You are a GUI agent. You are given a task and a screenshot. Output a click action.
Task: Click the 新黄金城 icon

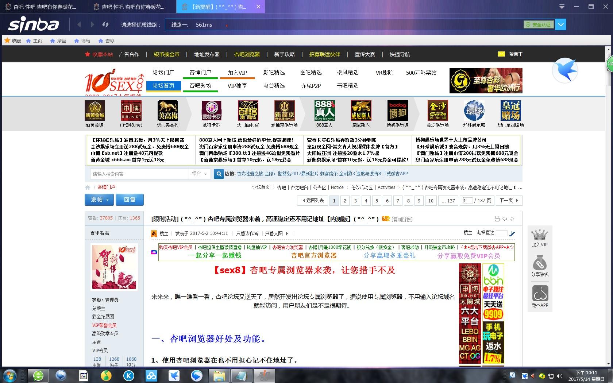pyautogui.click(x=95, y=111)
